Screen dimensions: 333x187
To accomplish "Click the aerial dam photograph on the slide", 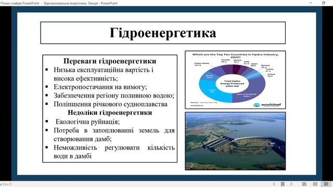I will tap(235, 141).
